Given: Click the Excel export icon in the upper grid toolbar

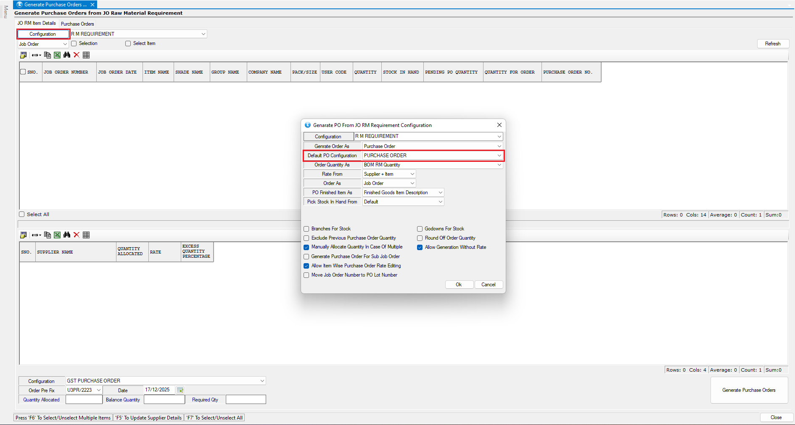Looking at the screenshot, I should point(57,55).
